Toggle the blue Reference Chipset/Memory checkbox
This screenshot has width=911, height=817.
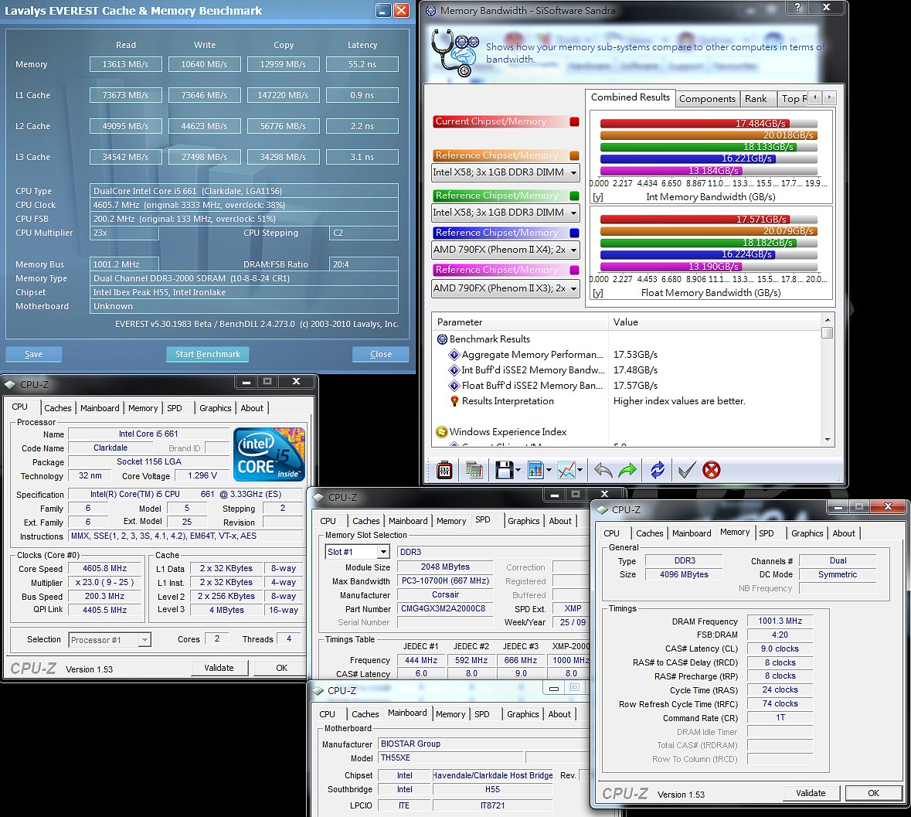pos(574,233)
